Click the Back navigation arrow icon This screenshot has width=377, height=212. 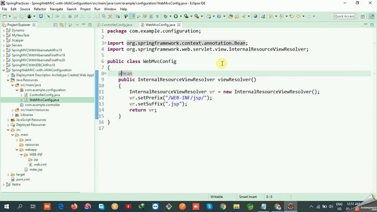pos(299,16)
